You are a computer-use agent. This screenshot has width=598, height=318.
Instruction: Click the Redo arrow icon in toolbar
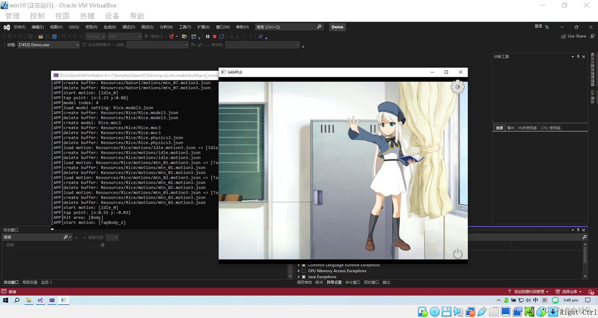pyautogui.click(x=75, y=36)
